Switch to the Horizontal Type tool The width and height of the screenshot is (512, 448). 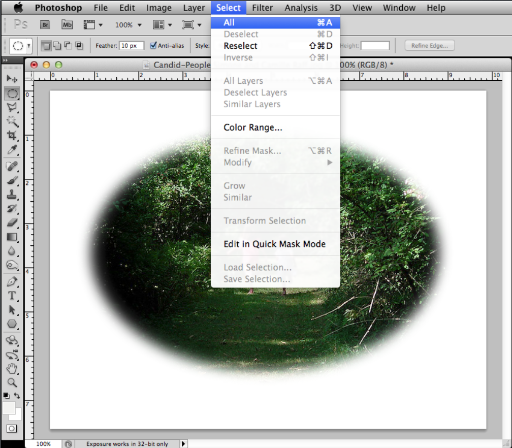(12, 296)
